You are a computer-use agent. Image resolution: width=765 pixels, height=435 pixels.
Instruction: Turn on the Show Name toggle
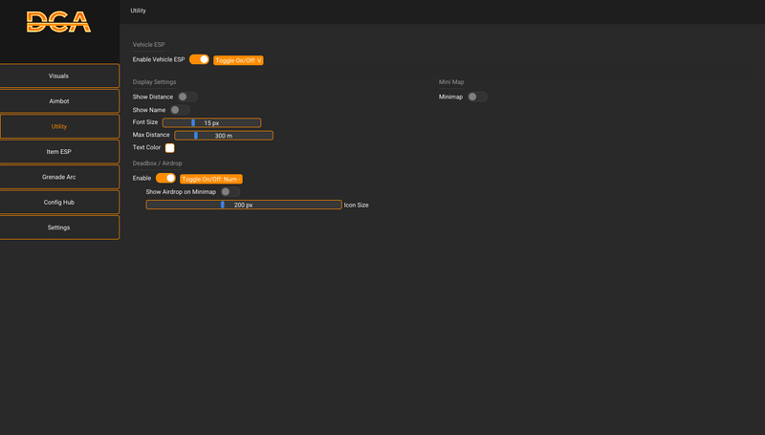[x=180, y=110]
